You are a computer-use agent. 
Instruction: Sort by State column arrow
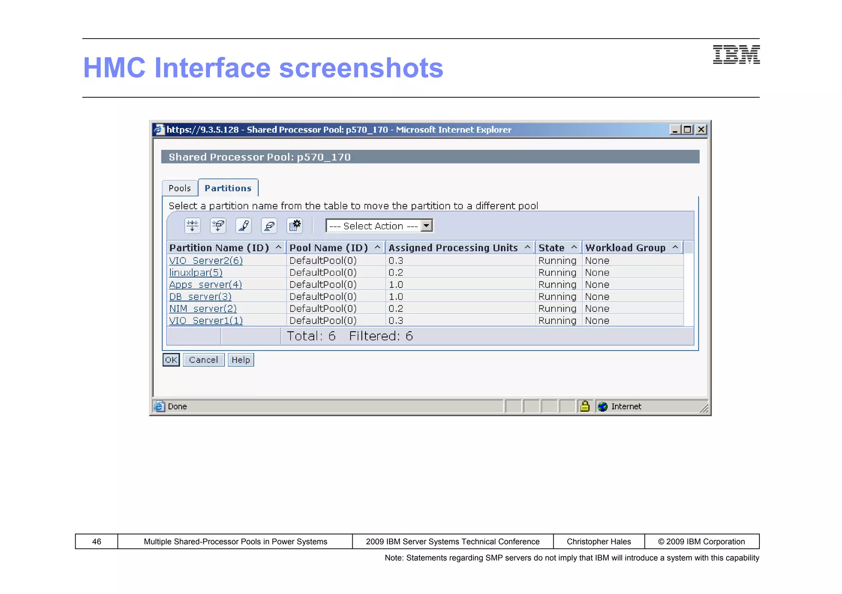point(574,247)
